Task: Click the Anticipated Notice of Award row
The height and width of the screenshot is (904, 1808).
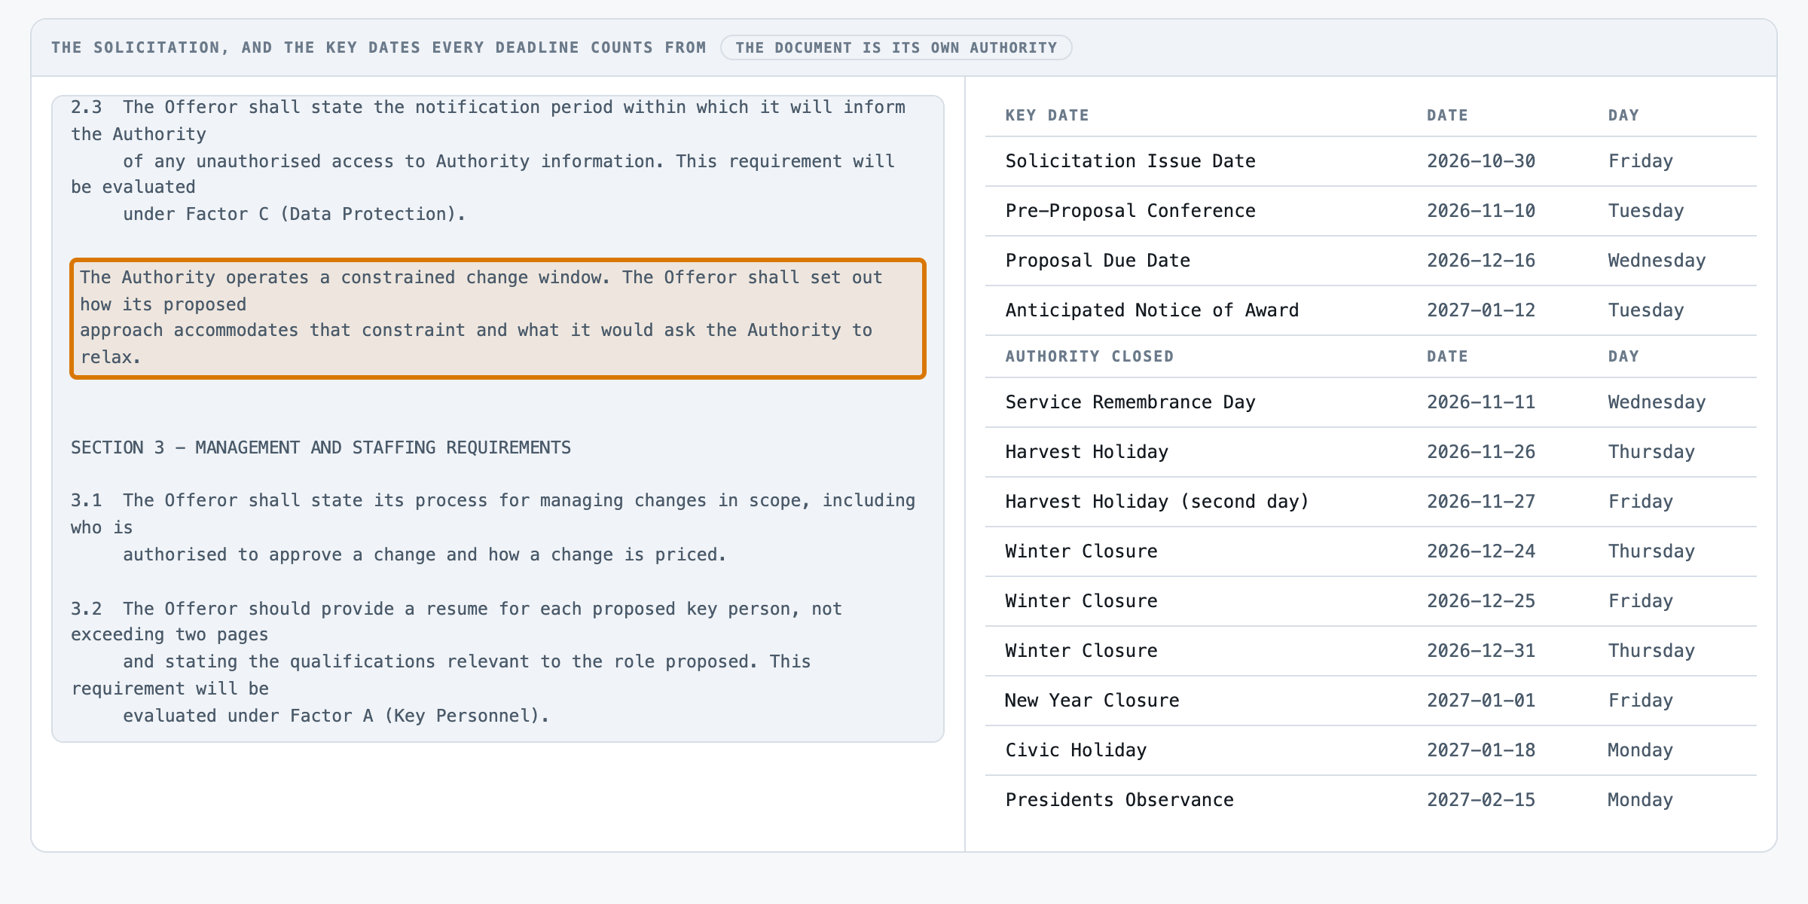Action: [x=1370, y=310]
